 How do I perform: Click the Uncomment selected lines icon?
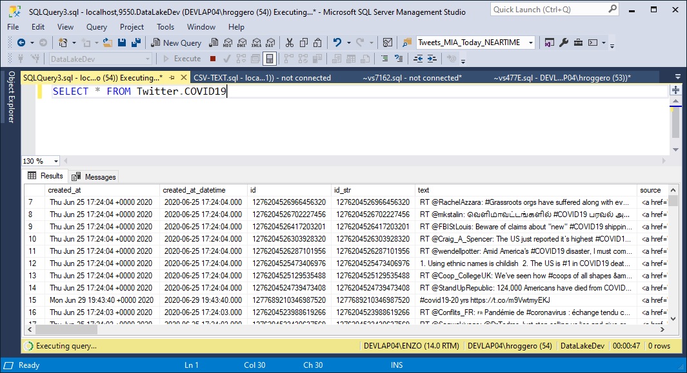(398, 59)
